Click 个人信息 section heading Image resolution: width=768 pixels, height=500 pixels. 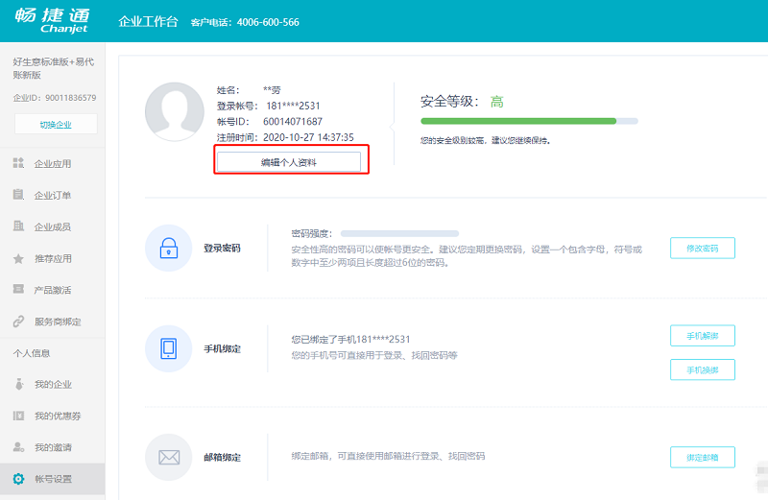click(x=32, y=353)
